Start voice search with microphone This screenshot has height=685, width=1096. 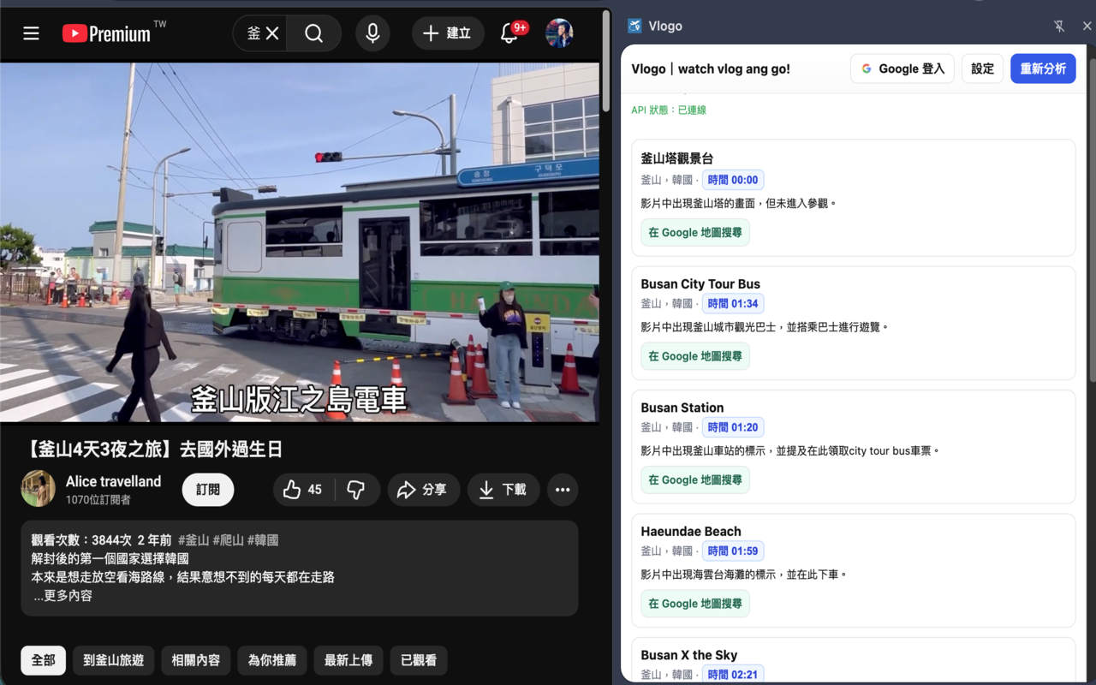(x=372, y=33)
